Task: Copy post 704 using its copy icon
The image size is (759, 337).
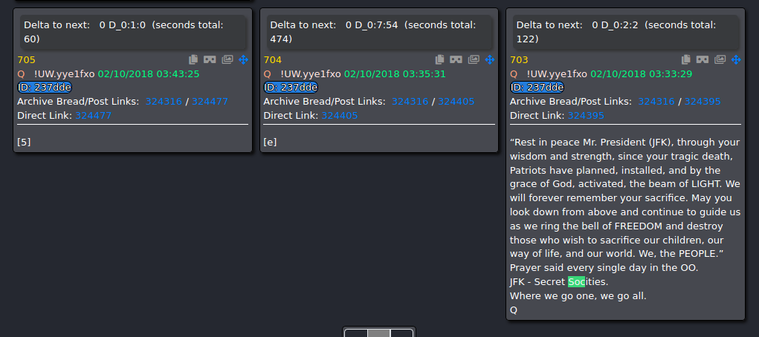Action: point(439,59)
